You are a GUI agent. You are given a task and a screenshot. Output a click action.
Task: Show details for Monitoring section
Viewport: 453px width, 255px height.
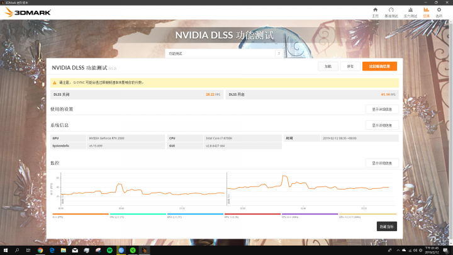click(382, 163)
